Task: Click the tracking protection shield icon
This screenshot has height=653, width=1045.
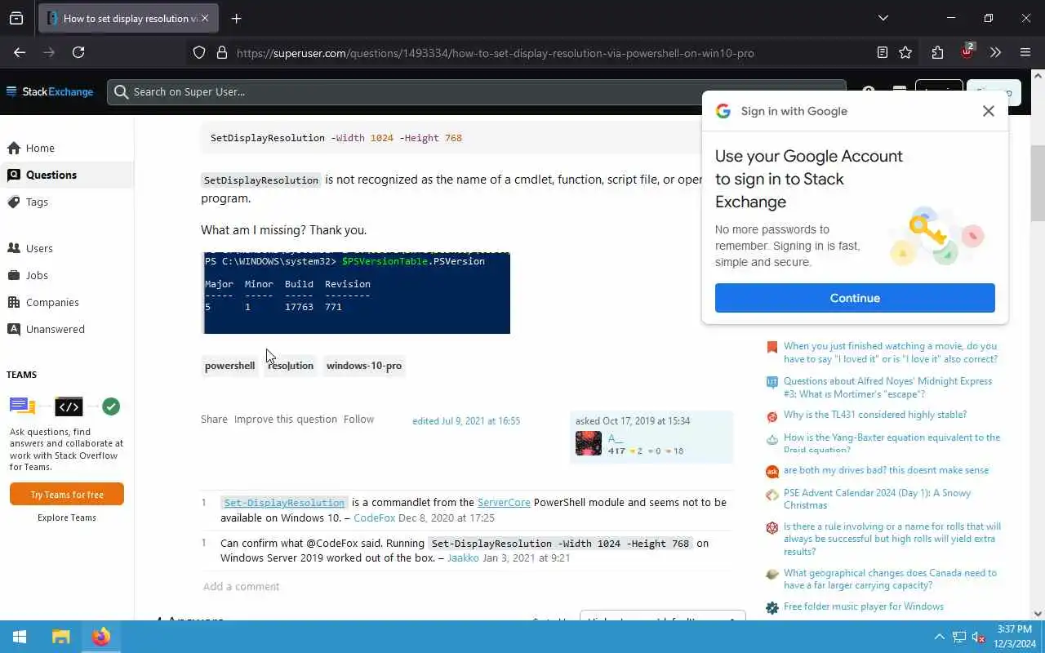Action: (x=199, y=52)
